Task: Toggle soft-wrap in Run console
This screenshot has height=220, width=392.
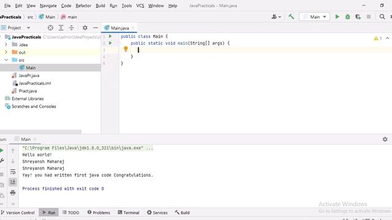Action: click(13, 172)
